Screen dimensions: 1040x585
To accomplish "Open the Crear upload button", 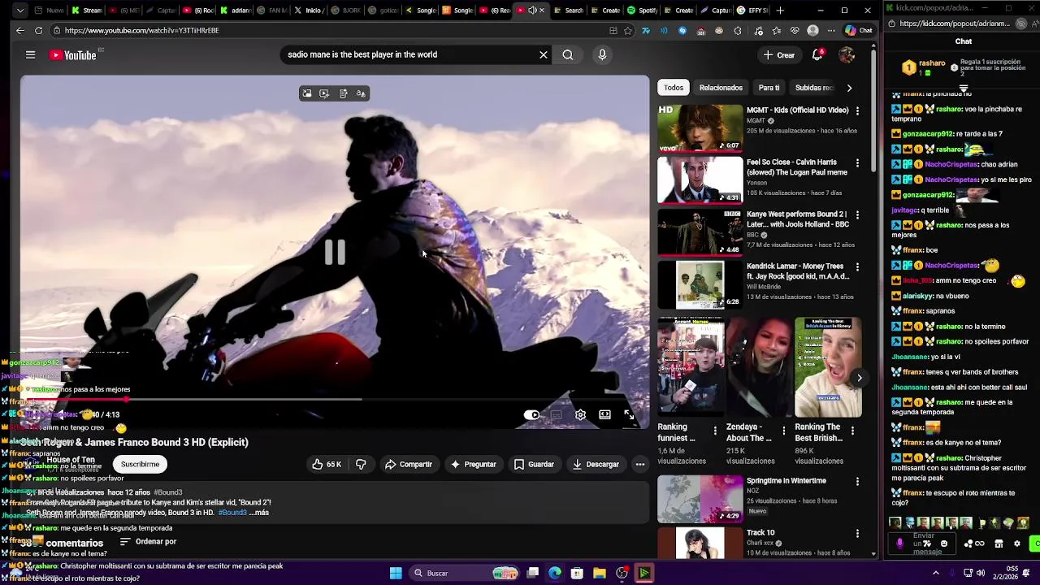I will click(x=778, y=55).
